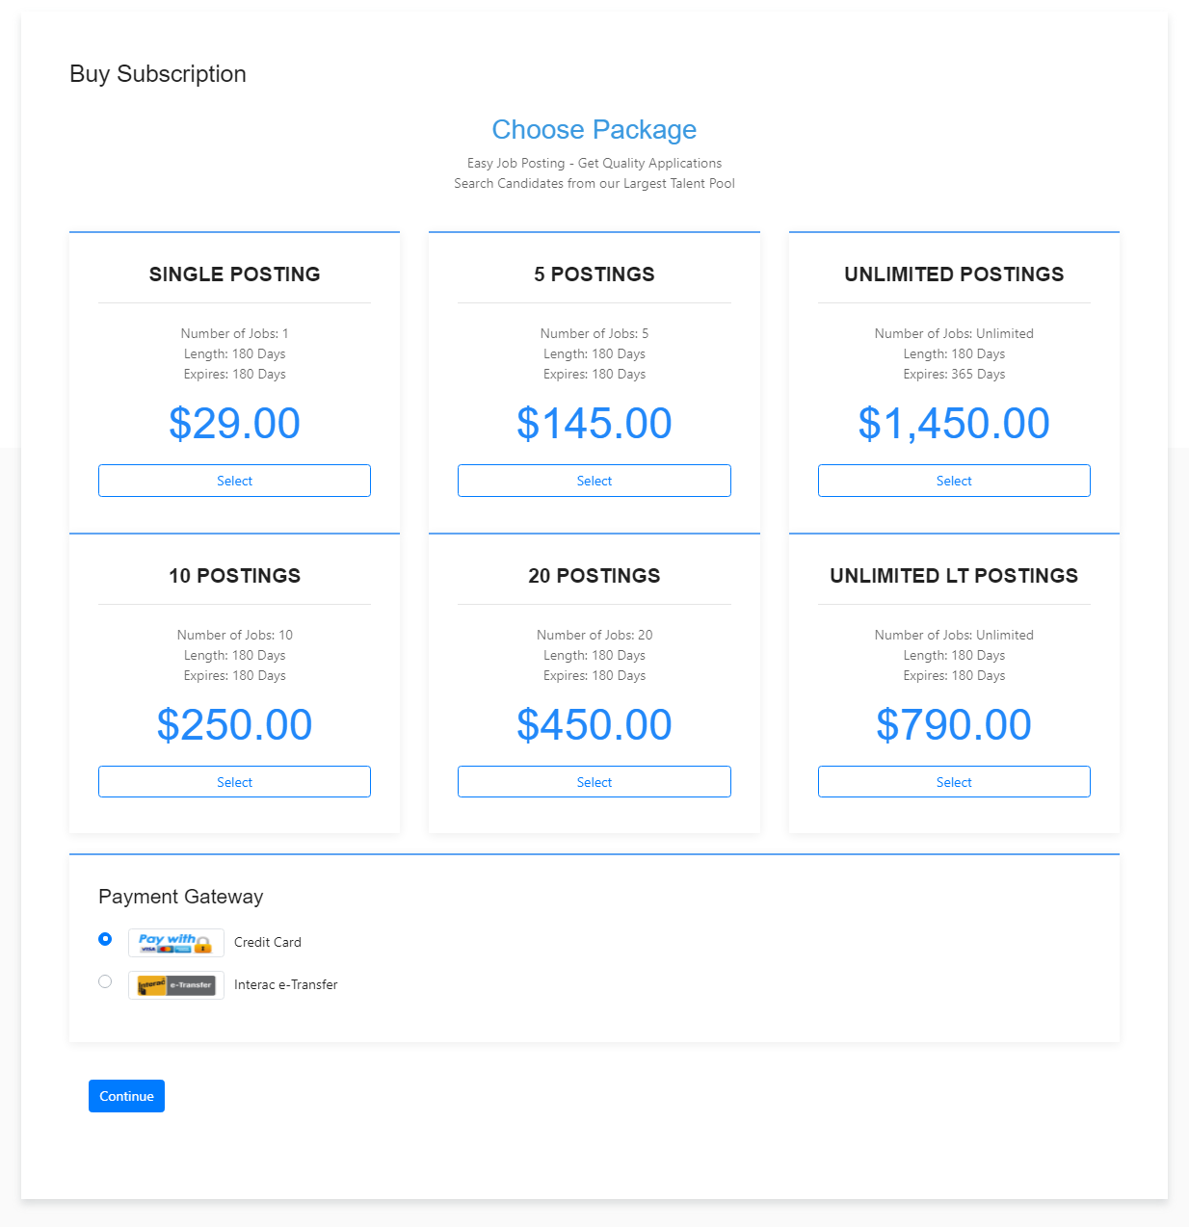This screenshot has height=1227, width=1189.
Task: Choose the Interac e-Transfer radio option
Action: point(105,981)
